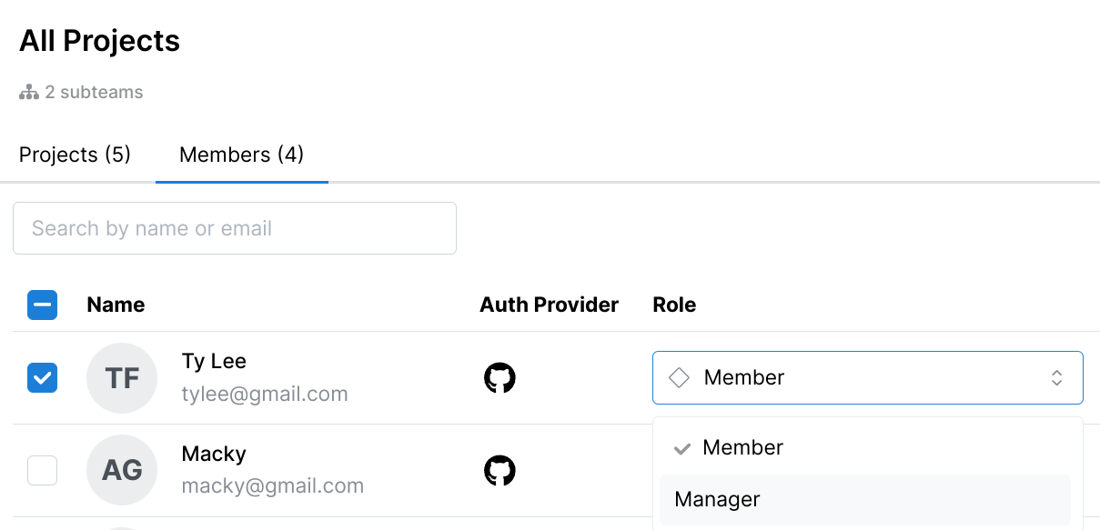Click the TF avatar for Ty Lee
The image size is (1100, 530).
pos(122,377)
